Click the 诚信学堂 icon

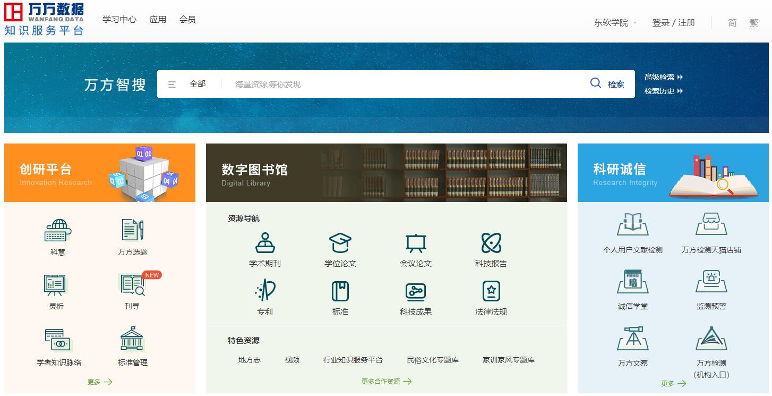[x=633, y=282]
